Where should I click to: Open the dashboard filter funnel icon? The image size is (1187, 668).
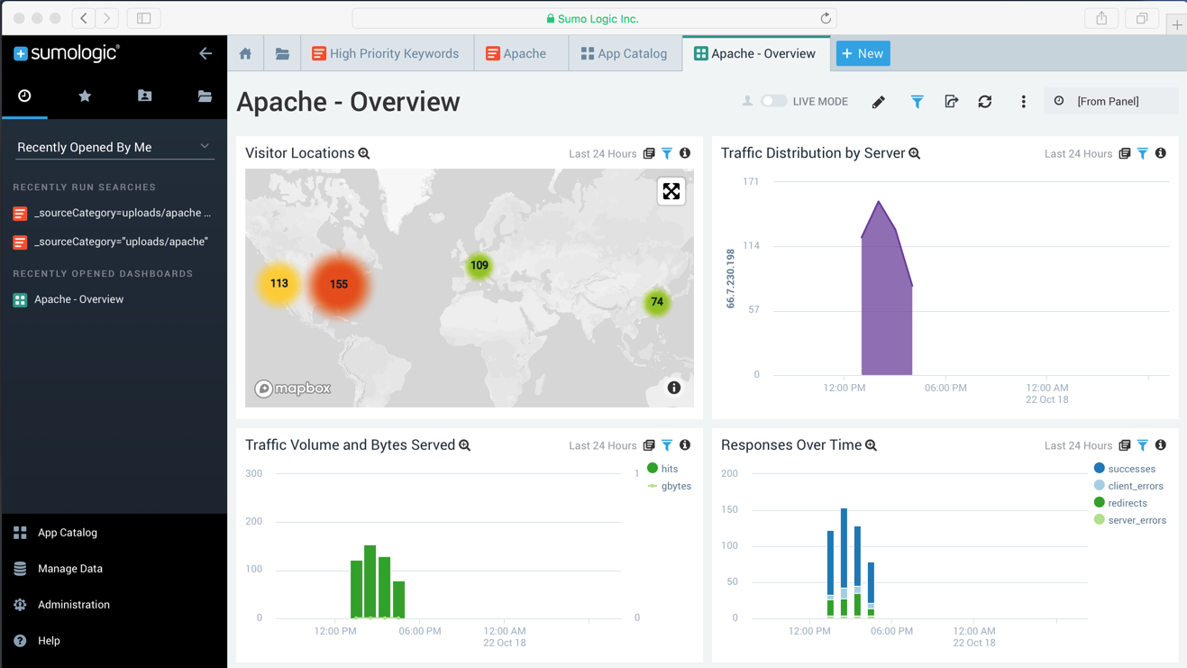tap(917, 102)
